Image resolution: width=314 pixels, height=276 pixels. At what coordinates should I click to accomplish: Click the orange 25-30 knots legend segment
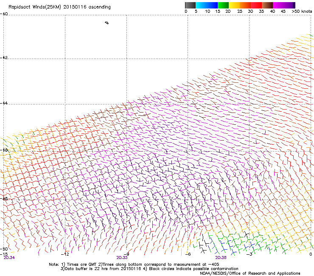click(245, 5)
